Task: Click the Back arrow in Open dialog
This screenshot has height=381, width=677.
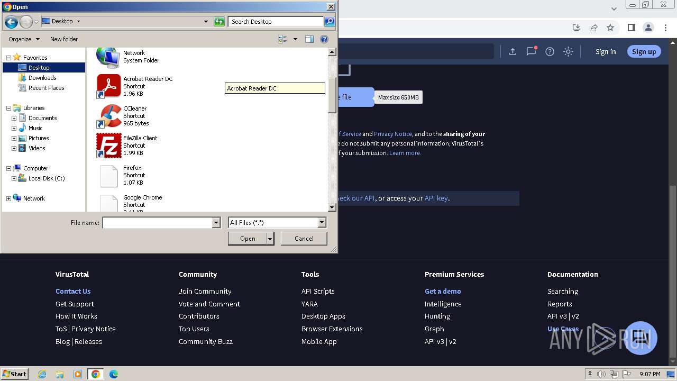Action: 11,22
